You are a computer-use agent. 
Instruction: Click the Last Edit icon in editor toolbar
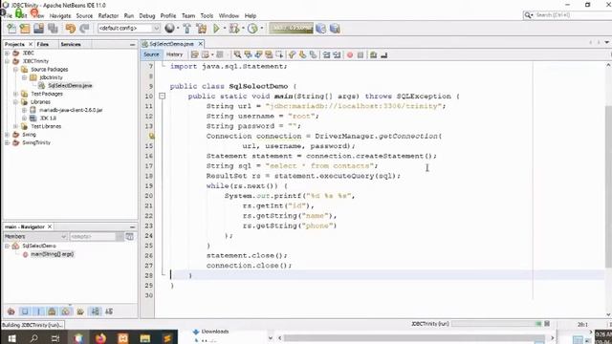click(195, 55)
